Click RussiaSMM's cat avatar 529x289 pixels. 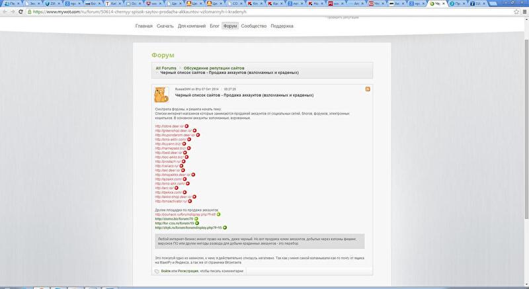tap(161, 94)
